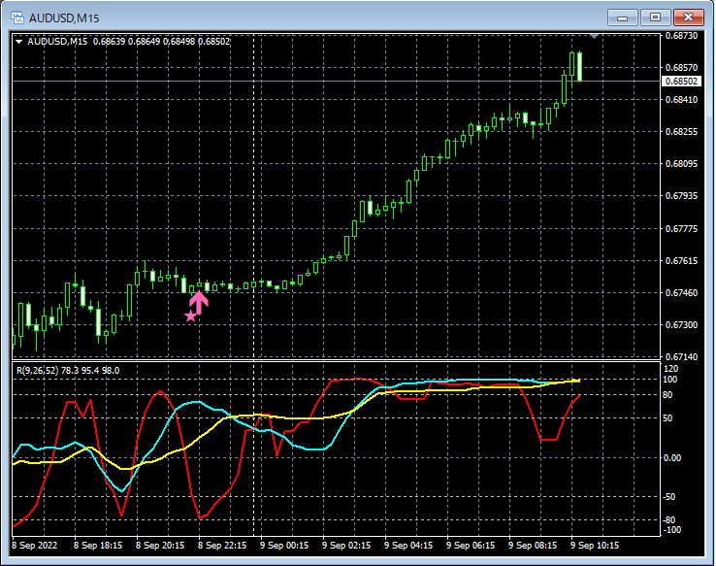Click the 0.67460 price scale label
Viewport: 716px width, 566px height.
(681, 293)
